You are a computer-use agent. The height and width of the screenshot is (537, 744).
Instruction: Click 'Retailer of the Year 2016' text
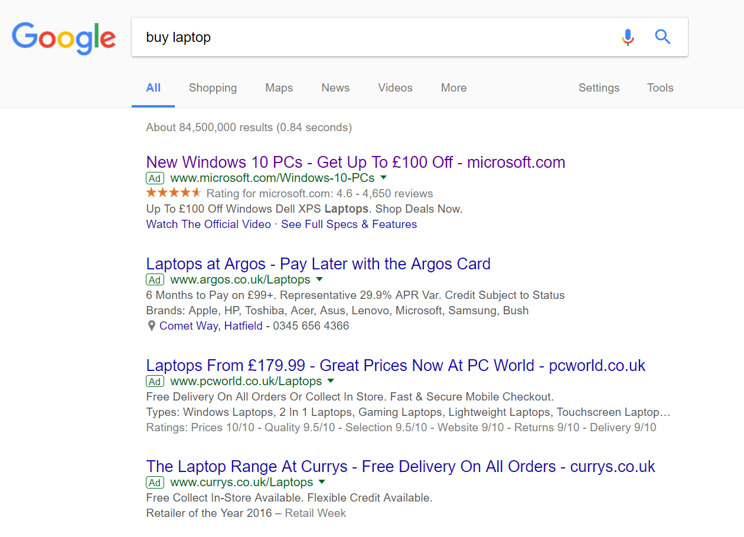click(x=209, y=513)
